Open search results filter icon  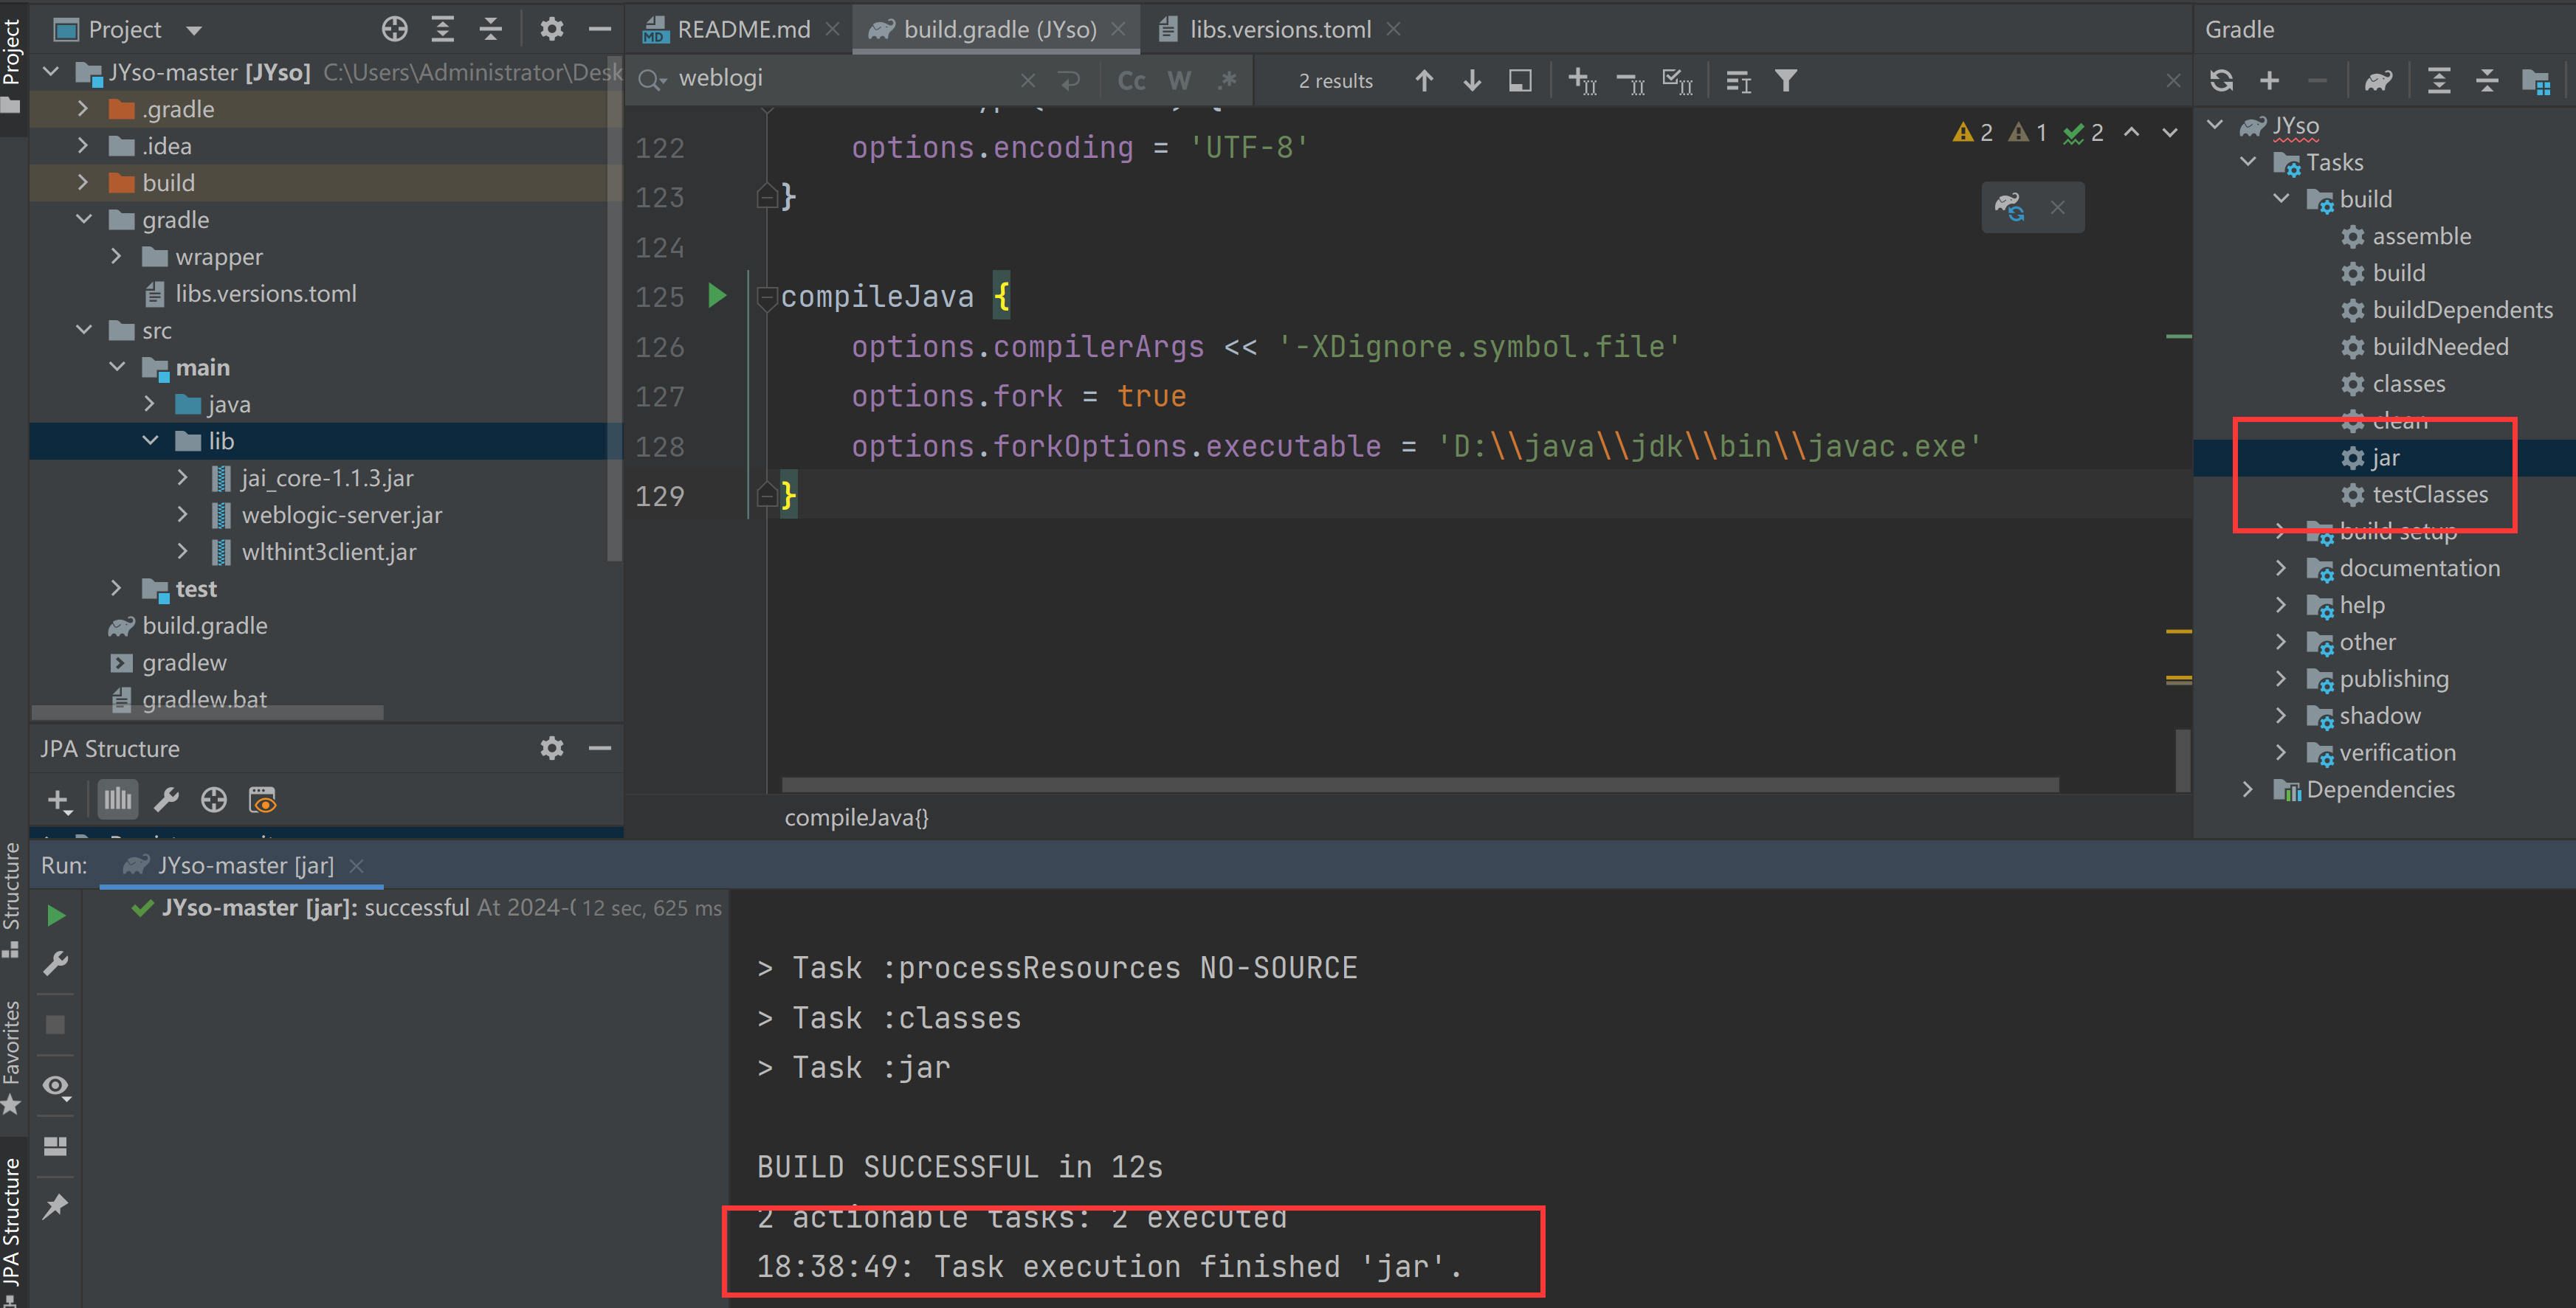[1786, 81]
